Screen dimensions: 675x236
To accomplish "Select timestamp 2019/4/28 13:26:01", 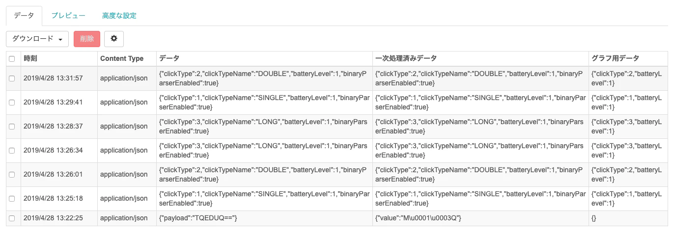I will (x=53, y=174).
